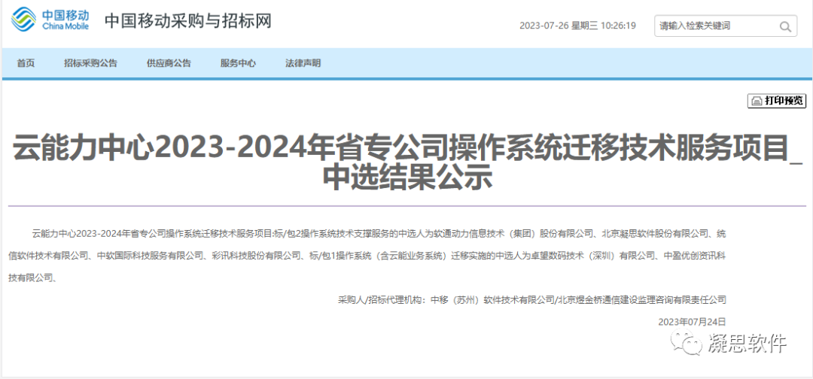Click the site title 中国移动采购与招标网
This screenshot has width=813, height=379.
(x=188, y=21)
